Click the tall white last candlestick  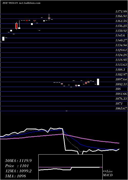98,82
